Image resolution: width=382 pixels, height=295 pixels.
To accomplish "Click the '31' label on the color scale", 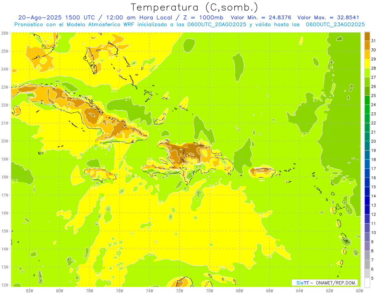I will (373, 41).
